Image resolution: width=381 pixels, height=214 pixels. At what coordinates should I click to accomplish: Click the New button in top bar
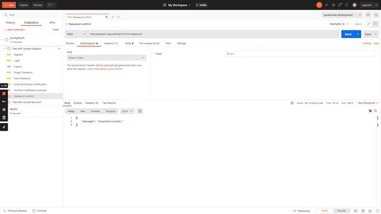point(9,5)
